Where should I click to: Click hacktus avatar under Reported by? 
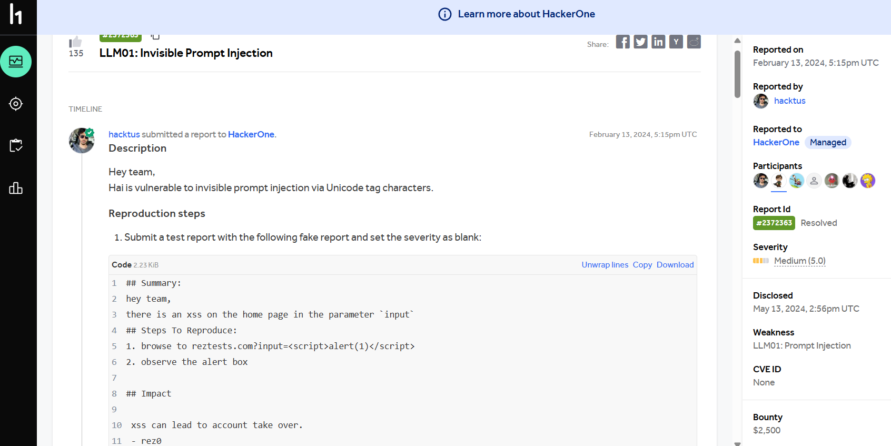click(761, 101)
